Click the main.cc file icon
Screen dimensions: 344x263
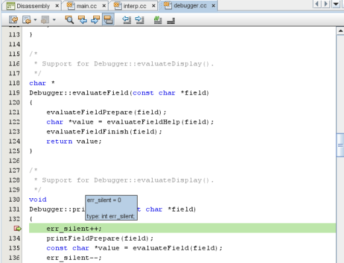(71, 5)
